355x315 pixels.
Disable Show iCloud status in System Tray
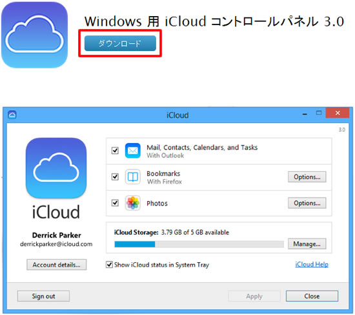pyautogui.click(x=109, y=265)
